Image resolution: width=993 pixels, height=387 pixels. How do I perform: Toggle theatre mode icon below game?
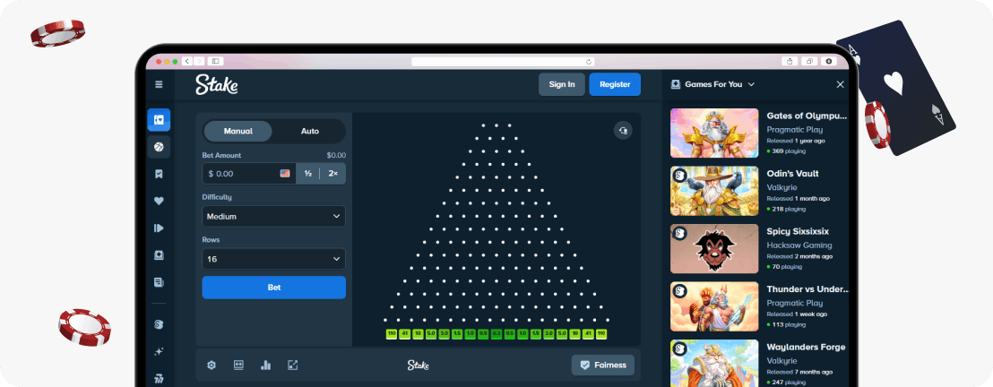tap(238, 365)
